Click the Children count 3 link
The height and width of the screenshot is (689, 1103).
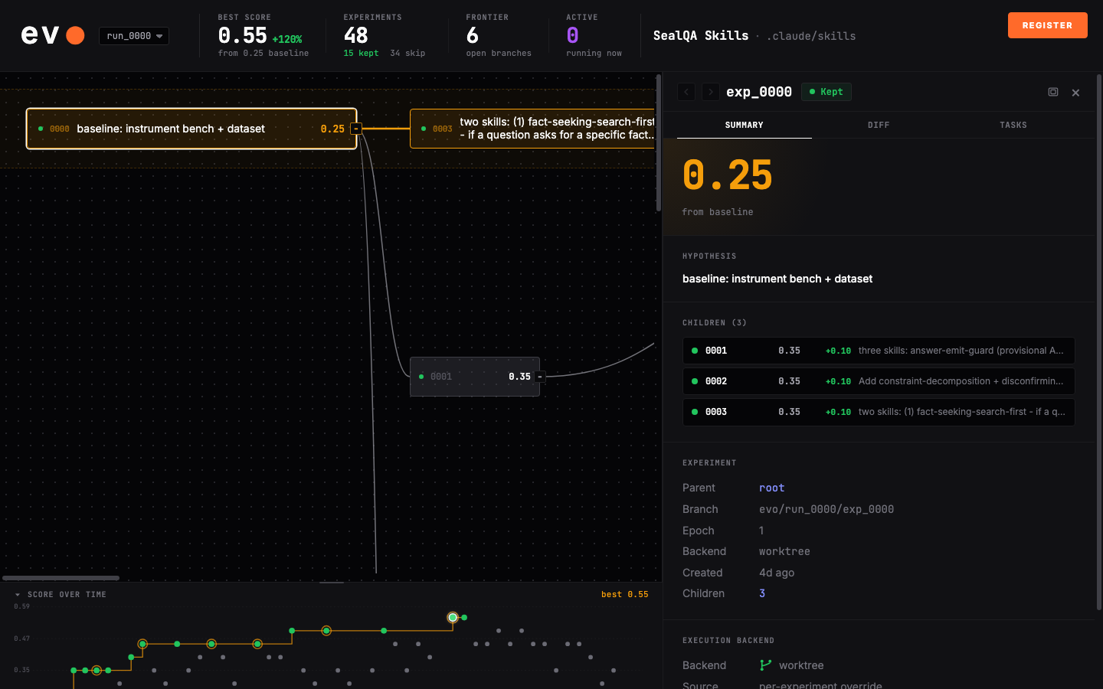point(762,593)
